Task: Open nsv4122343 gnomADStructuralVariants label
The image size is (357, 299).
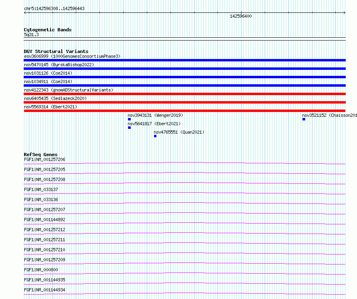Action: tap(69, 90)
